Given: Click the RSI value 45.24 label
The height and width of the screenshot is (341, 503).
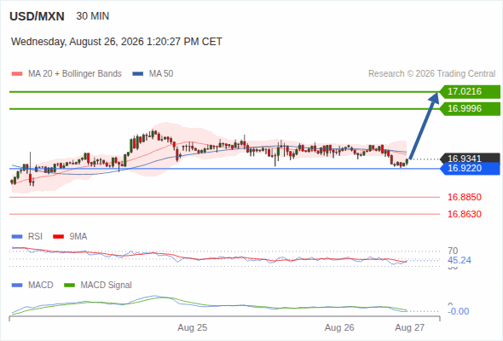Looking at the screenshot, I should pyautogui.click(x=460, y=260).
